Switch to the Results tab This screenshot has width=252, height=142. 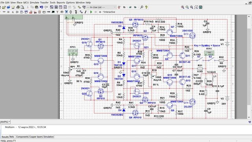pos(5,137)
